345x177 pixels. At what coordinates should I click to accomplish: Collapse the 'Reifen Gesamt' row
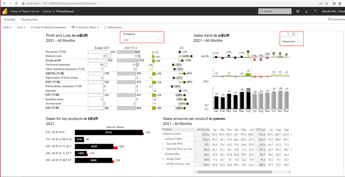point(163,134)
